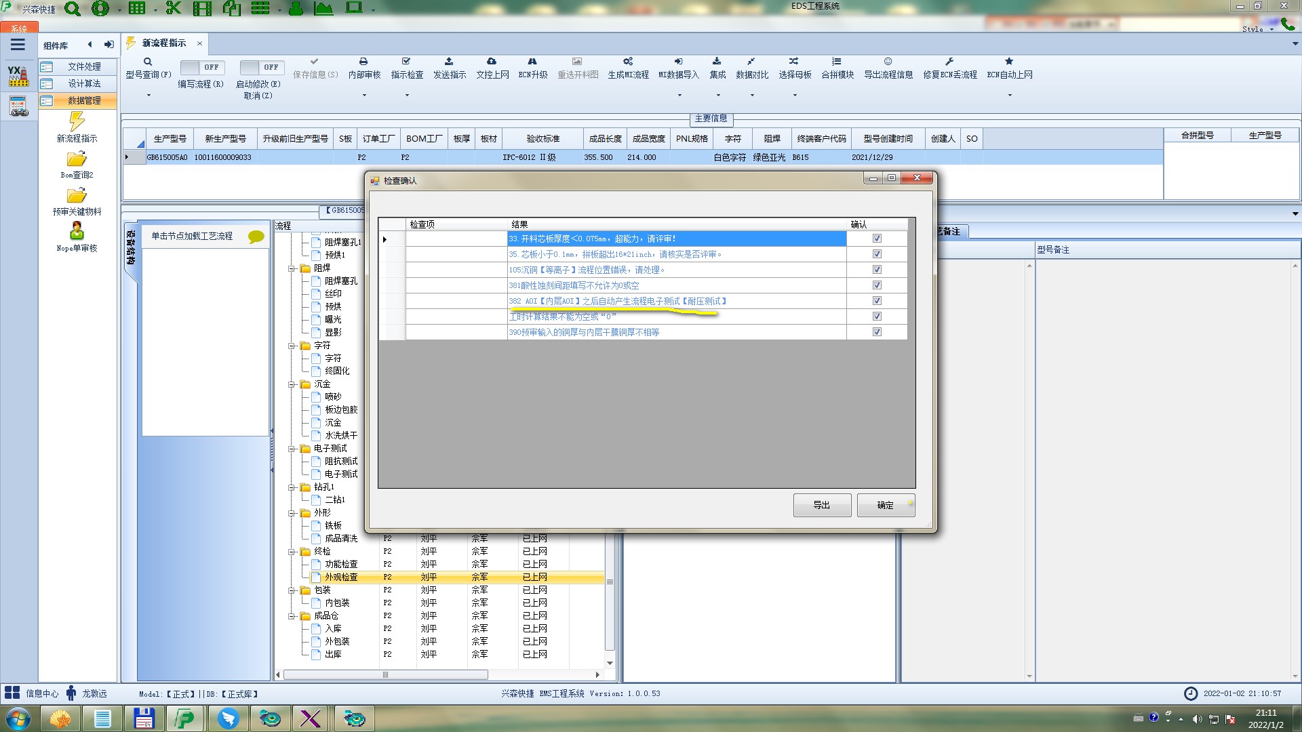This screenshot has width=1302, height=732.
Task: Collapse the 电子测试 tree folder
Action: [292, 449]
